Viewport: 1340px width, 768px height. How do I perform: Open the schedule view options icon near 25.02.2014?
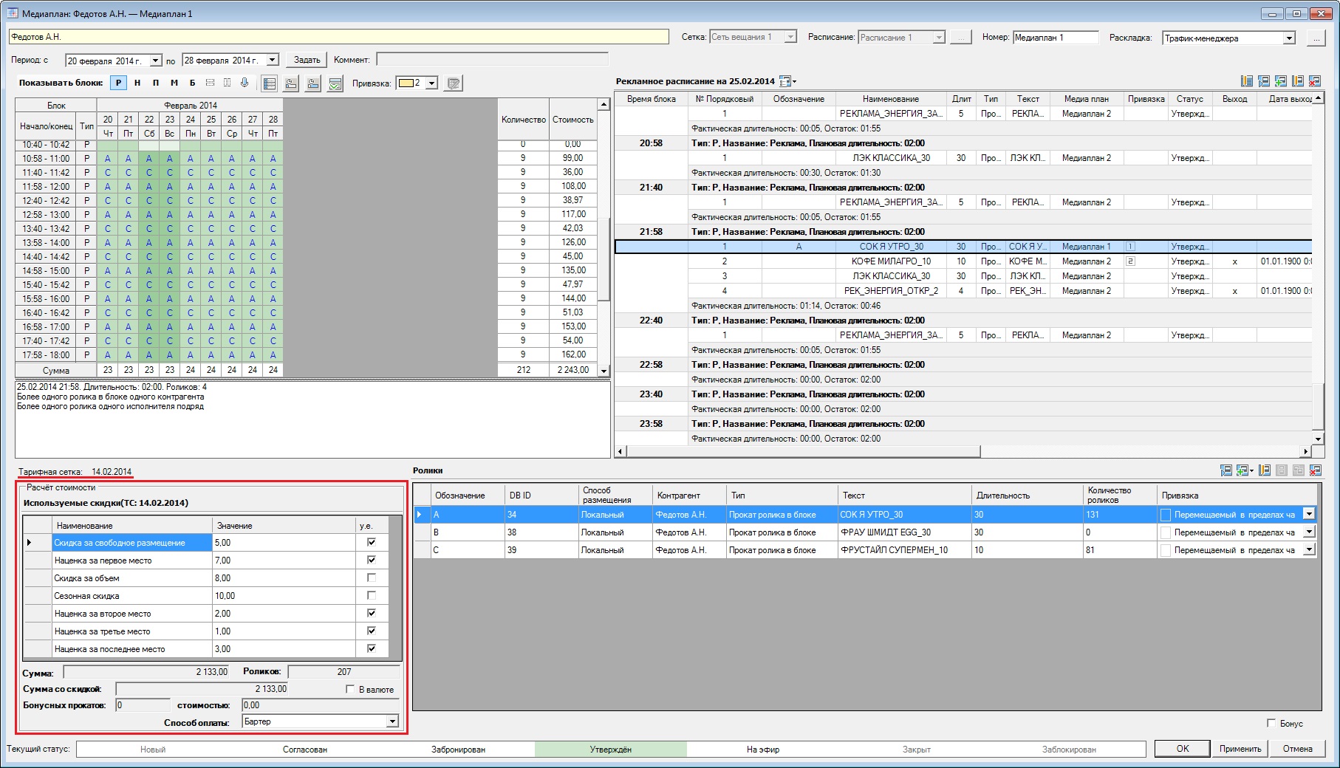tap(787, 81)
